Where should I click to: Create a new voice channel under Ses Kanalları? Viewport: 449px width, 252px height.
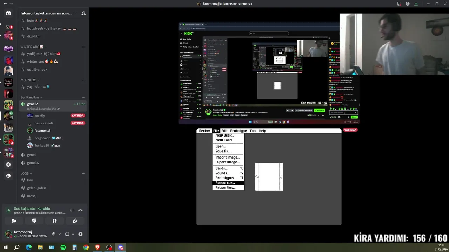[83, 97]
